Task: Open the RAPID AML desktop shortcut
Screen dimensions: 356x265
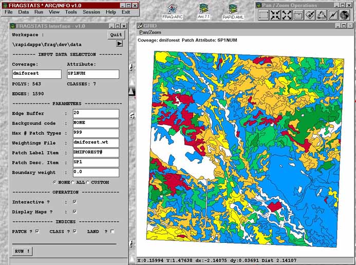Action: click(x=233, y=12)
